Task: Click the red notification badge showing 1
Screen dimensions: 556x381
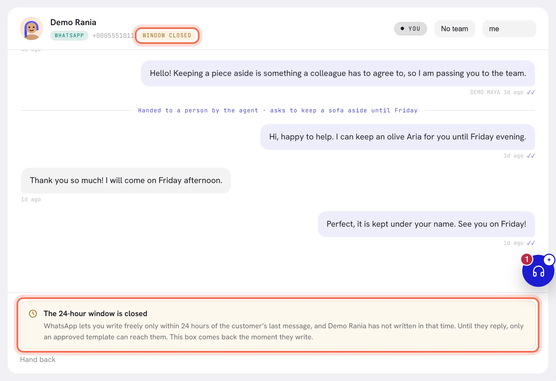Action: pyautogui.click(x=527, y=259)
